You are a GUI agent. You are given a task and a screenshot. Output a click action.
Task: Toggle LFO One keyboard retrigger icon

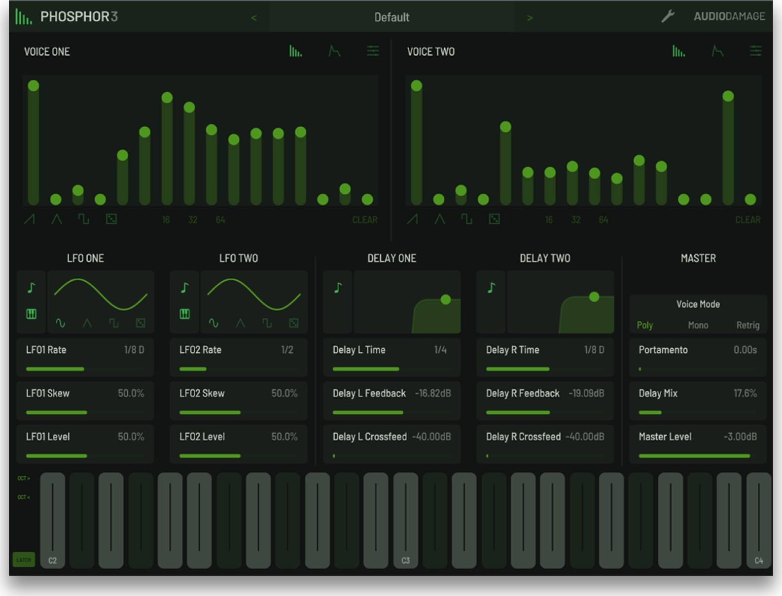[x=31, y=314]
